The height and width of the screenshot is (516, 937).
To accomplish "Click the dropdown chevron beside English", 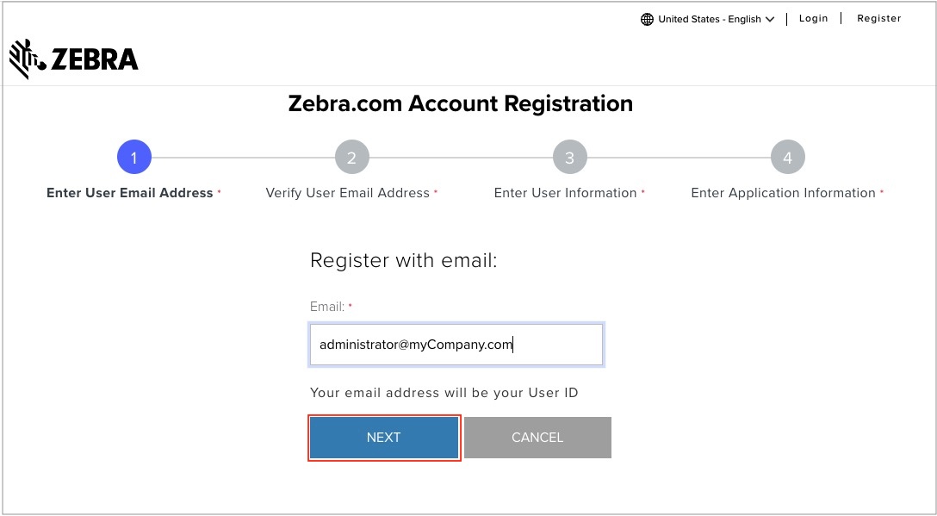I will tap(770, 20).
